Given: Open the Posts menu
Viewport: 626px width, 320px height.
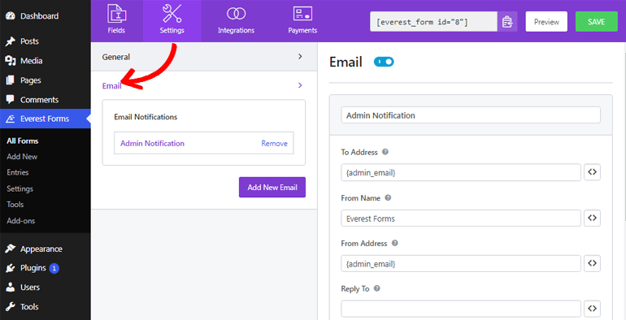Looking at the screenshot, I should click(29, 41).
